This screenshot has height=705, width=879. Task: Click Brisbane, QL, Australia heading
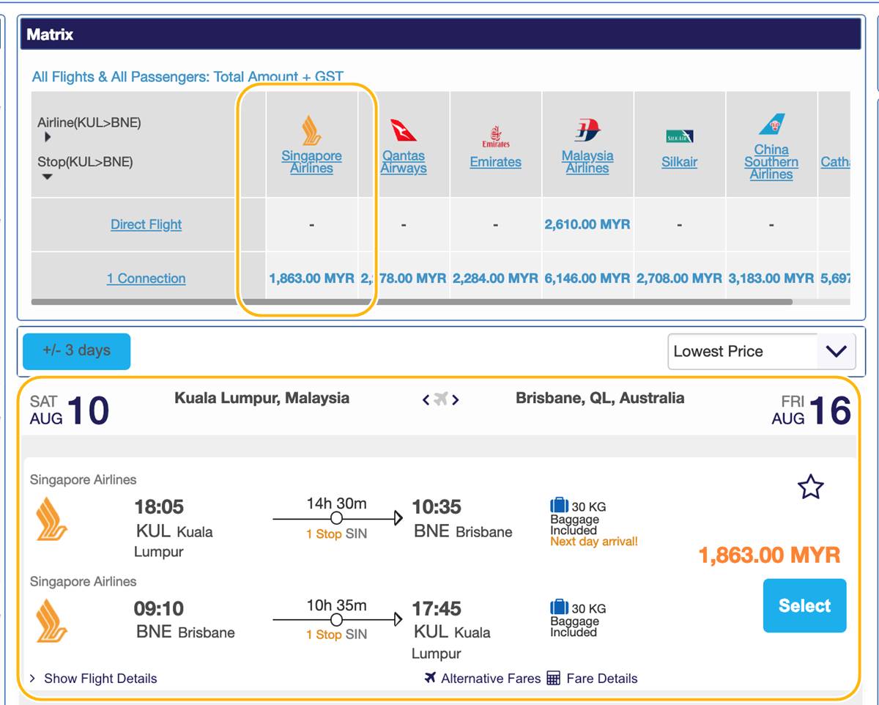(600, 398)
